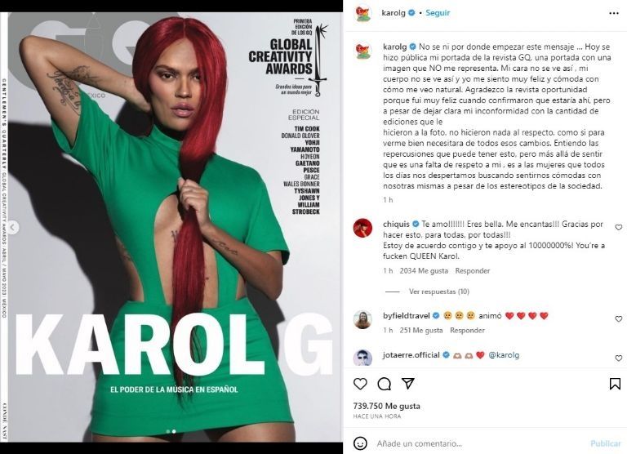Viewport: 627px width, 454px height.
Task: Share post via paper plane icon
Action: pos(407,384)
